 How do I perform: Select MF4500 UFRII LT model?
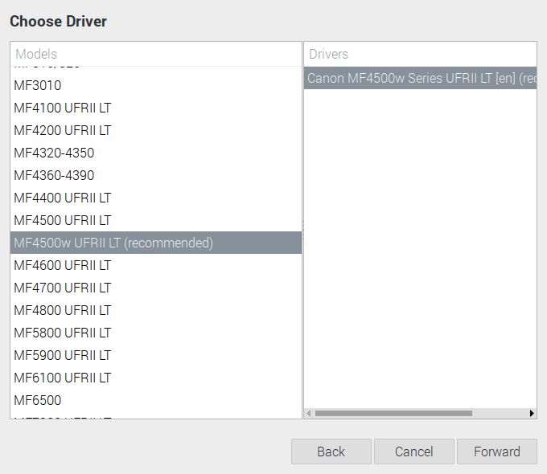63,220
